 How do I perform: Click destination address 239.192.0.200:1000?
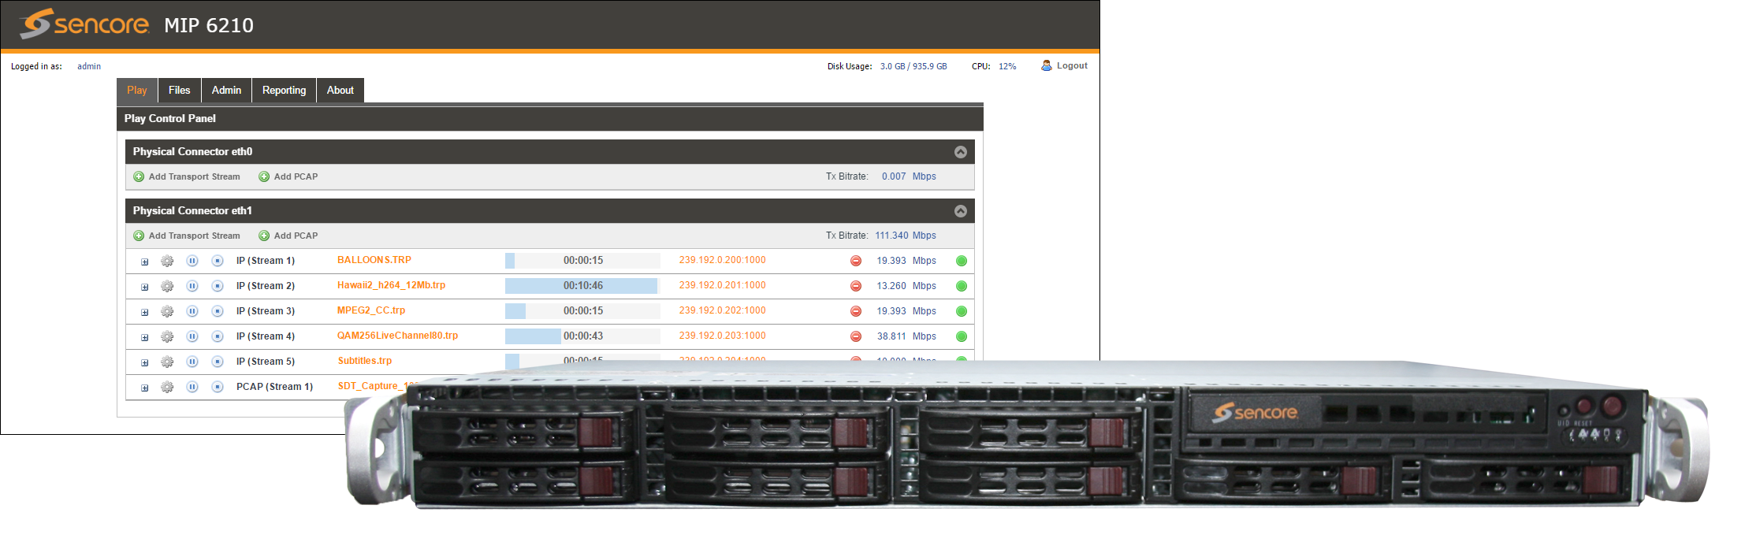click(723, 260)
